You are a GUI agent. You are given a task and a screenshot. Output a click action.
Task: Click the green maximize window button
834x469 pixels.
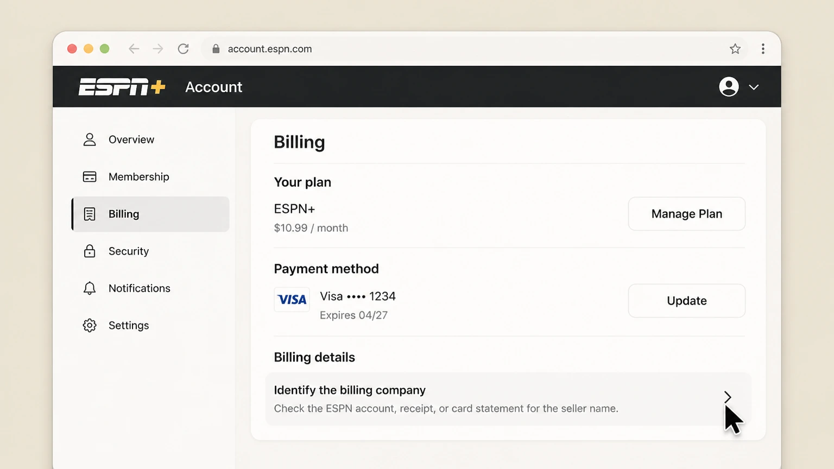click(105, 49)
